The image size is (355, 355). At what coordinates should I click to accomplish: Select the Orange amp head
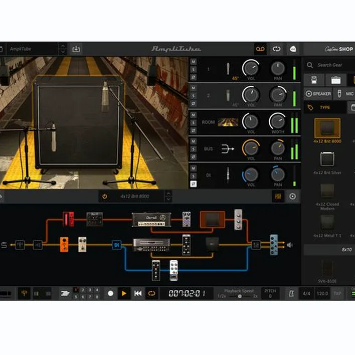pyautogui.click(x=151, y=220)
